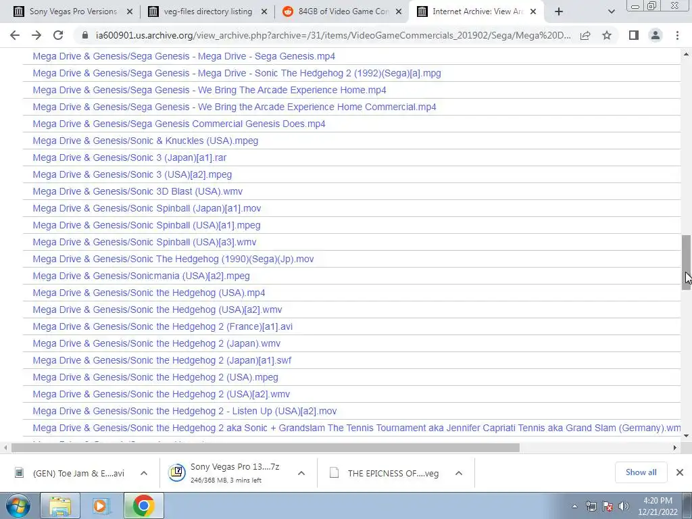Viewport: 692px width, 519px height.
Task: Go forward with the browser forward arrow
Action: pos(36,35)
